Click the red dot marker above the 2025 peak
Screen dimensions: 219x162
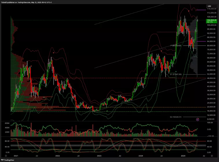point(189,11)
